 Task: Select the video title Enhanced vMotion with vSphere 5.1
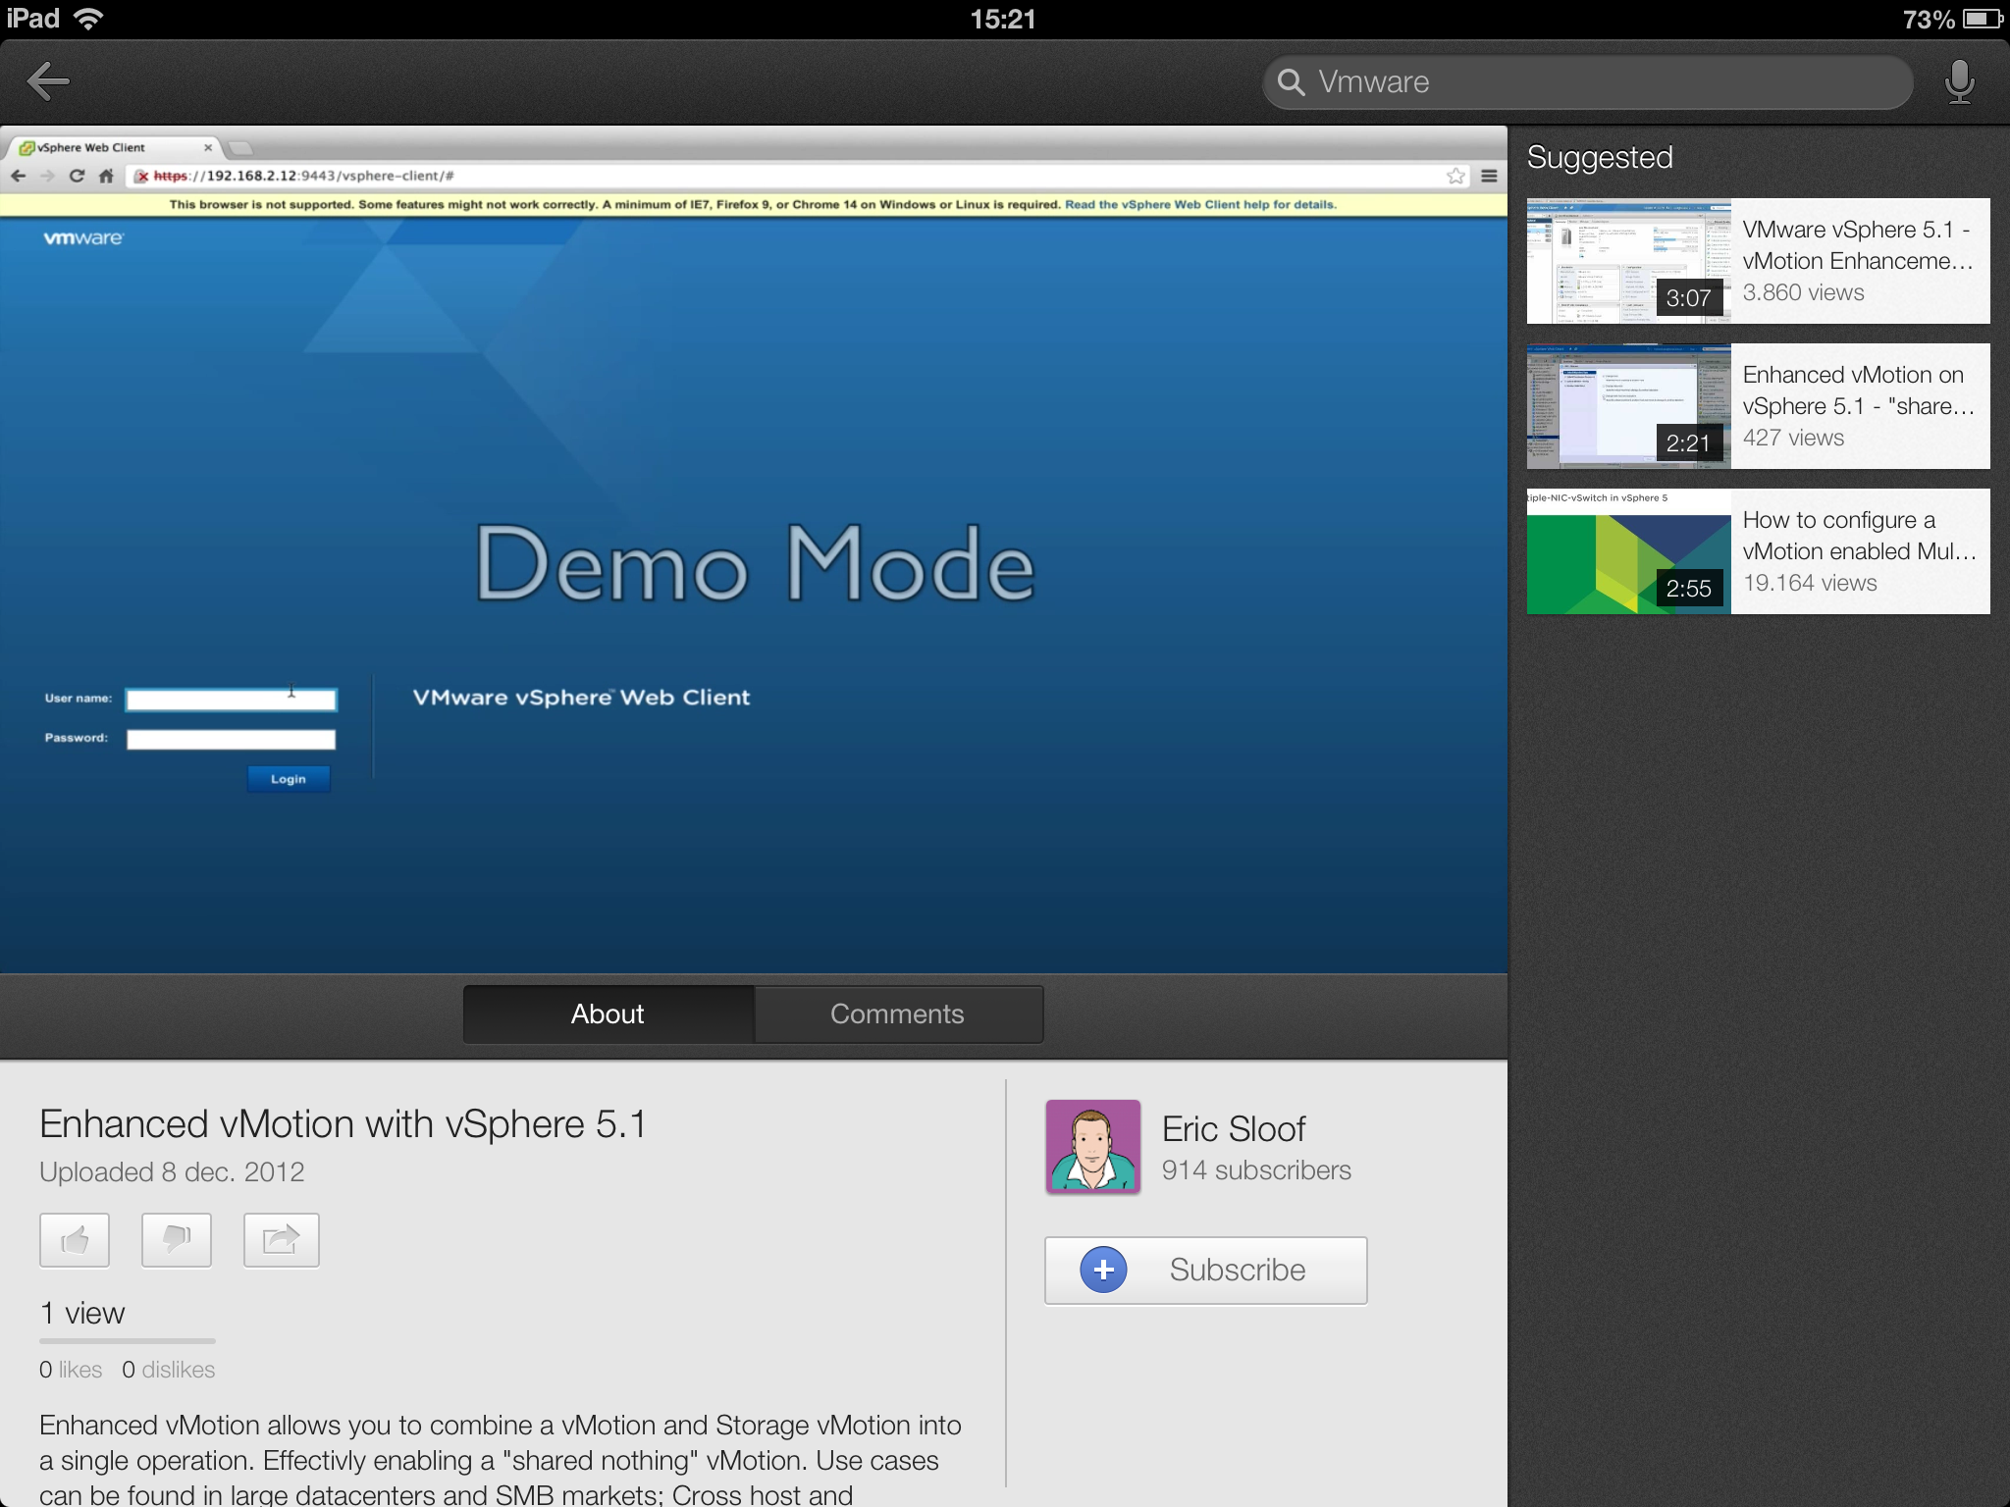[344, 1124]
